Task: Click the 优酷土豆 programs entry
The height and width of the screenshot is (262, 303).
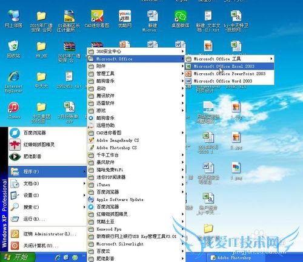Action: point(136,221)
